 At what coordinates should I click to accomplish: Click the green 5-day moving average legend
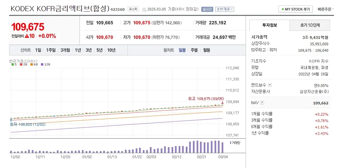click(x=14, y=64)
